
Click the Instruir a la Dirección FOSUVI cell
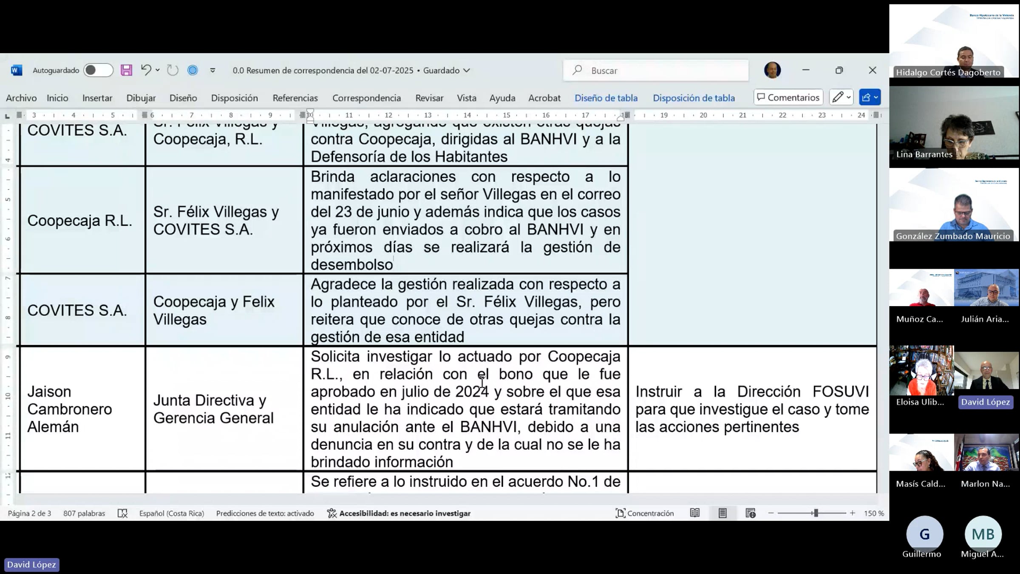[752, 409]
